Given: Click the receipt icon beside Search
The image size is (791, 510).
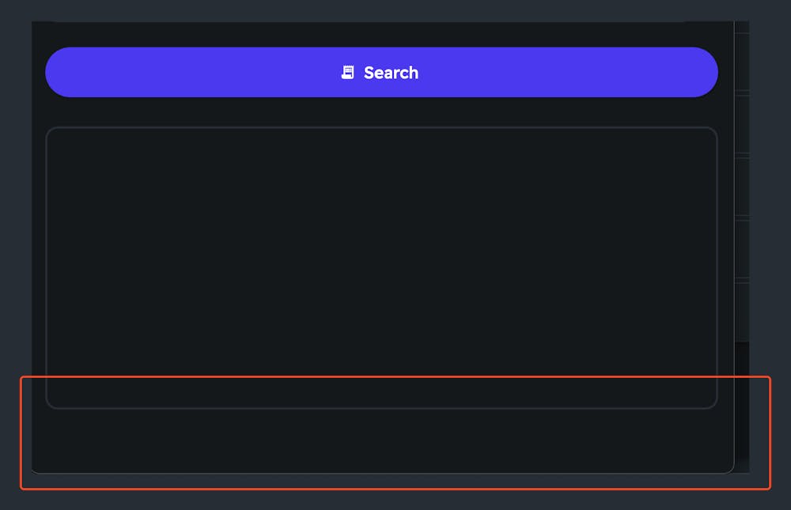Looking at the screenshot, I should pyautogui.click(x=347, y=73).
